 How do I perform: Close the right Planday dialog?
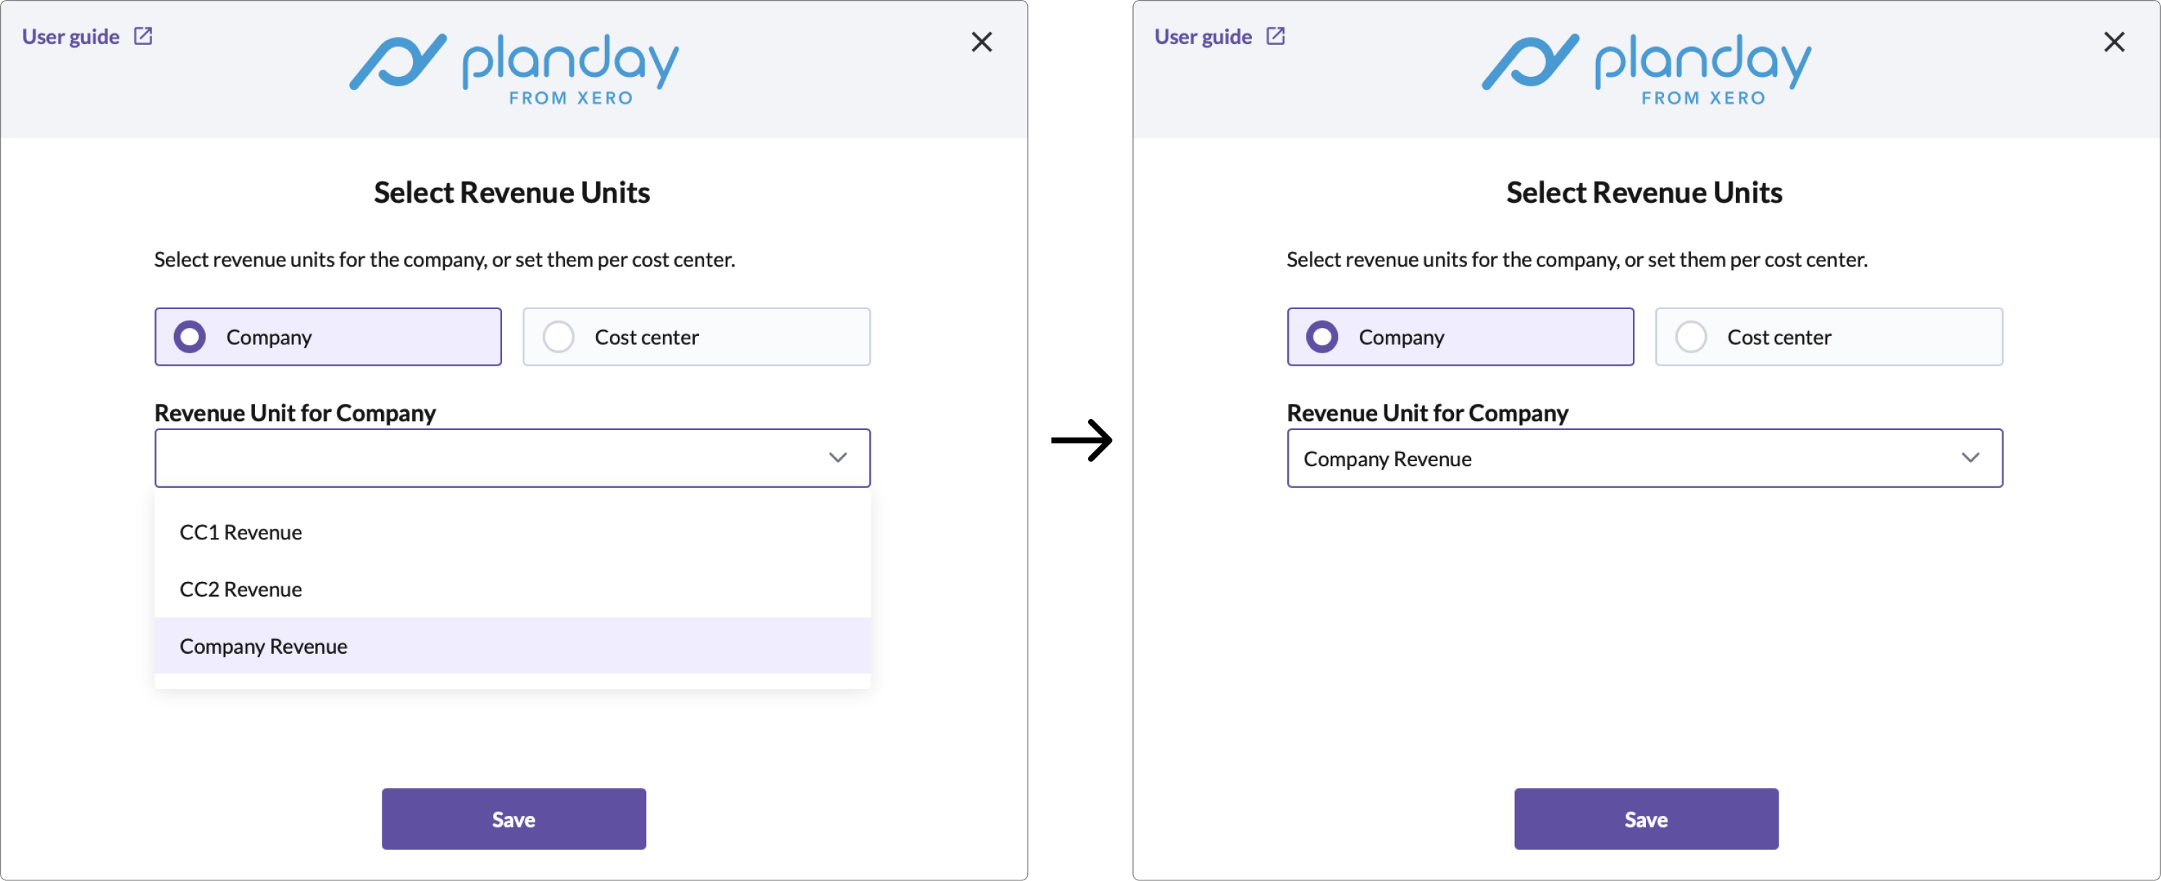point(2114,42)
